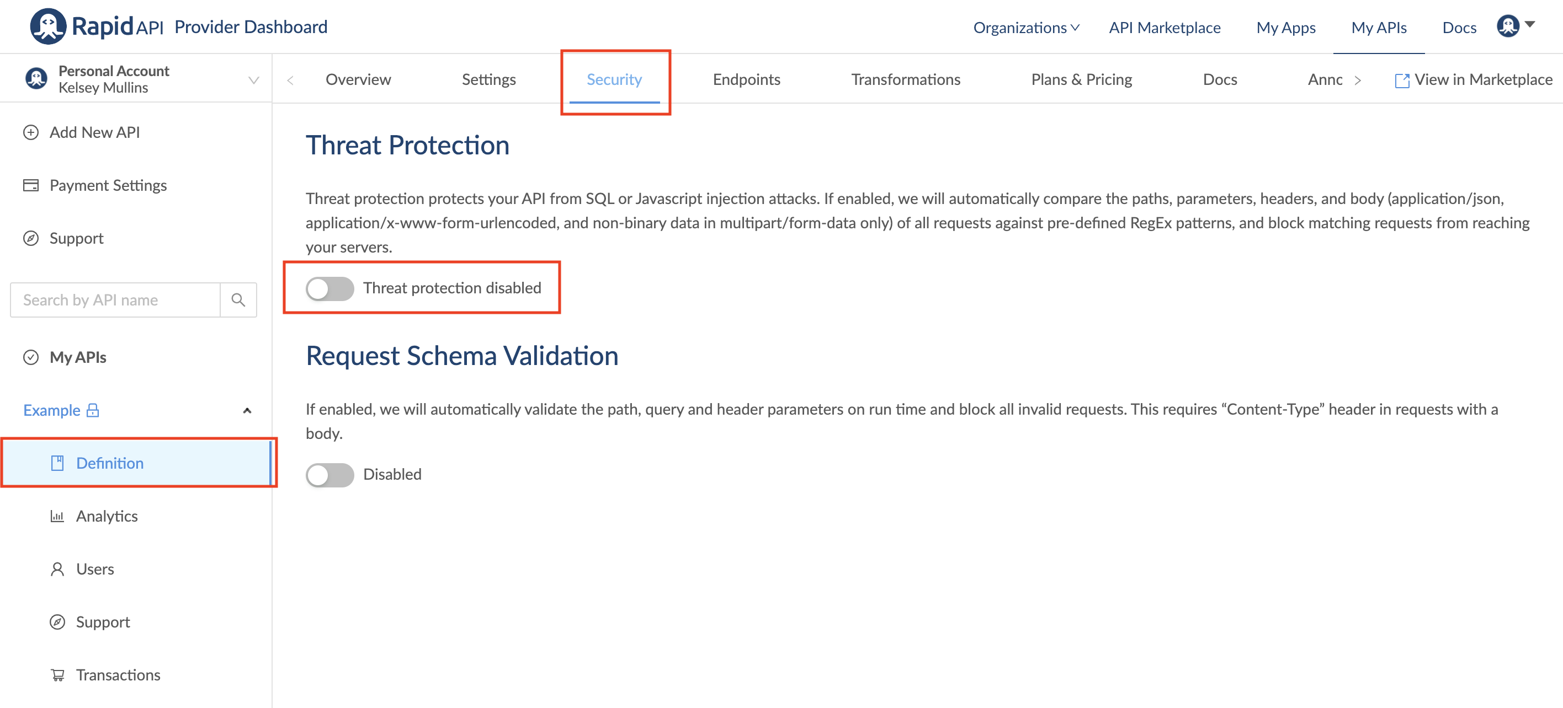Click the Payment Settings card icon

(x=30, y=185)
